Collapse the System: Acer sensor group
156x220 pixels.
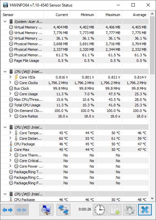click(x=5, y=22)
